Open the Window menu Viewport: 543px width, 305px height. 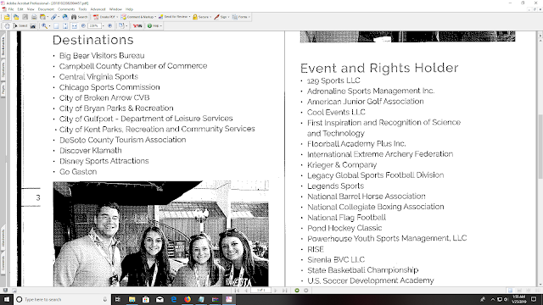click(x=115, y=9)
